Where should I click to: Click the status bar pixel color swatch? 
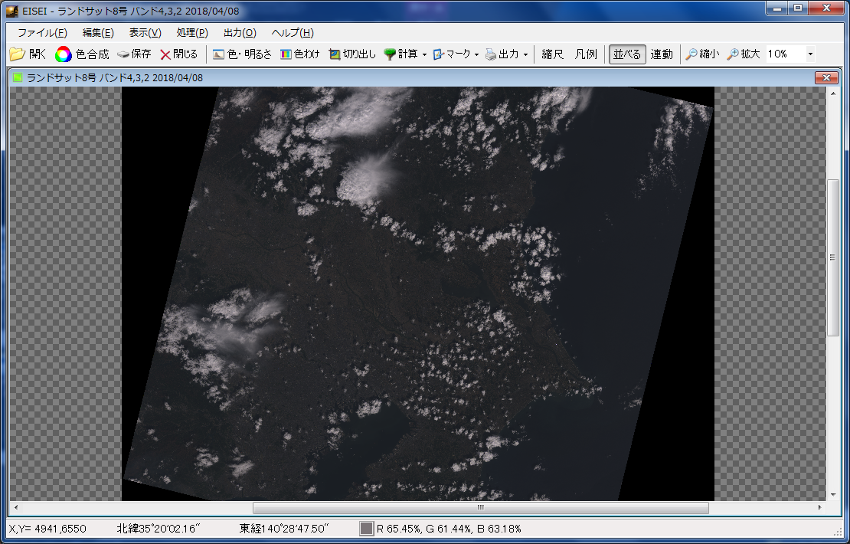coord(367,529)
